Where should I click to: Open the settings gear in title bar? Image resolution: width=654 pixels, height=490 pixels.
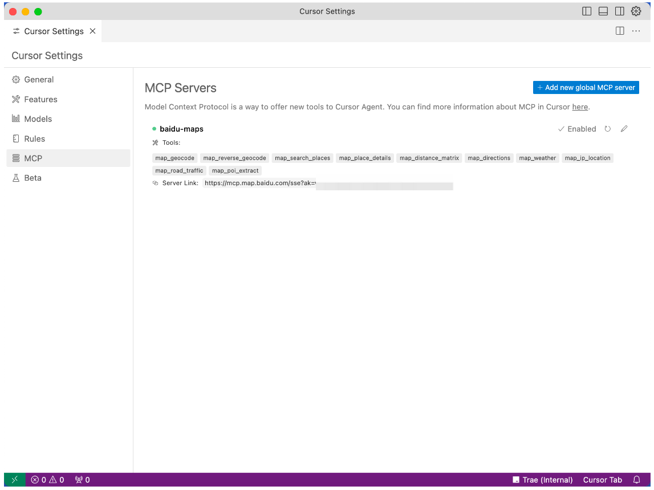[636, 11]
